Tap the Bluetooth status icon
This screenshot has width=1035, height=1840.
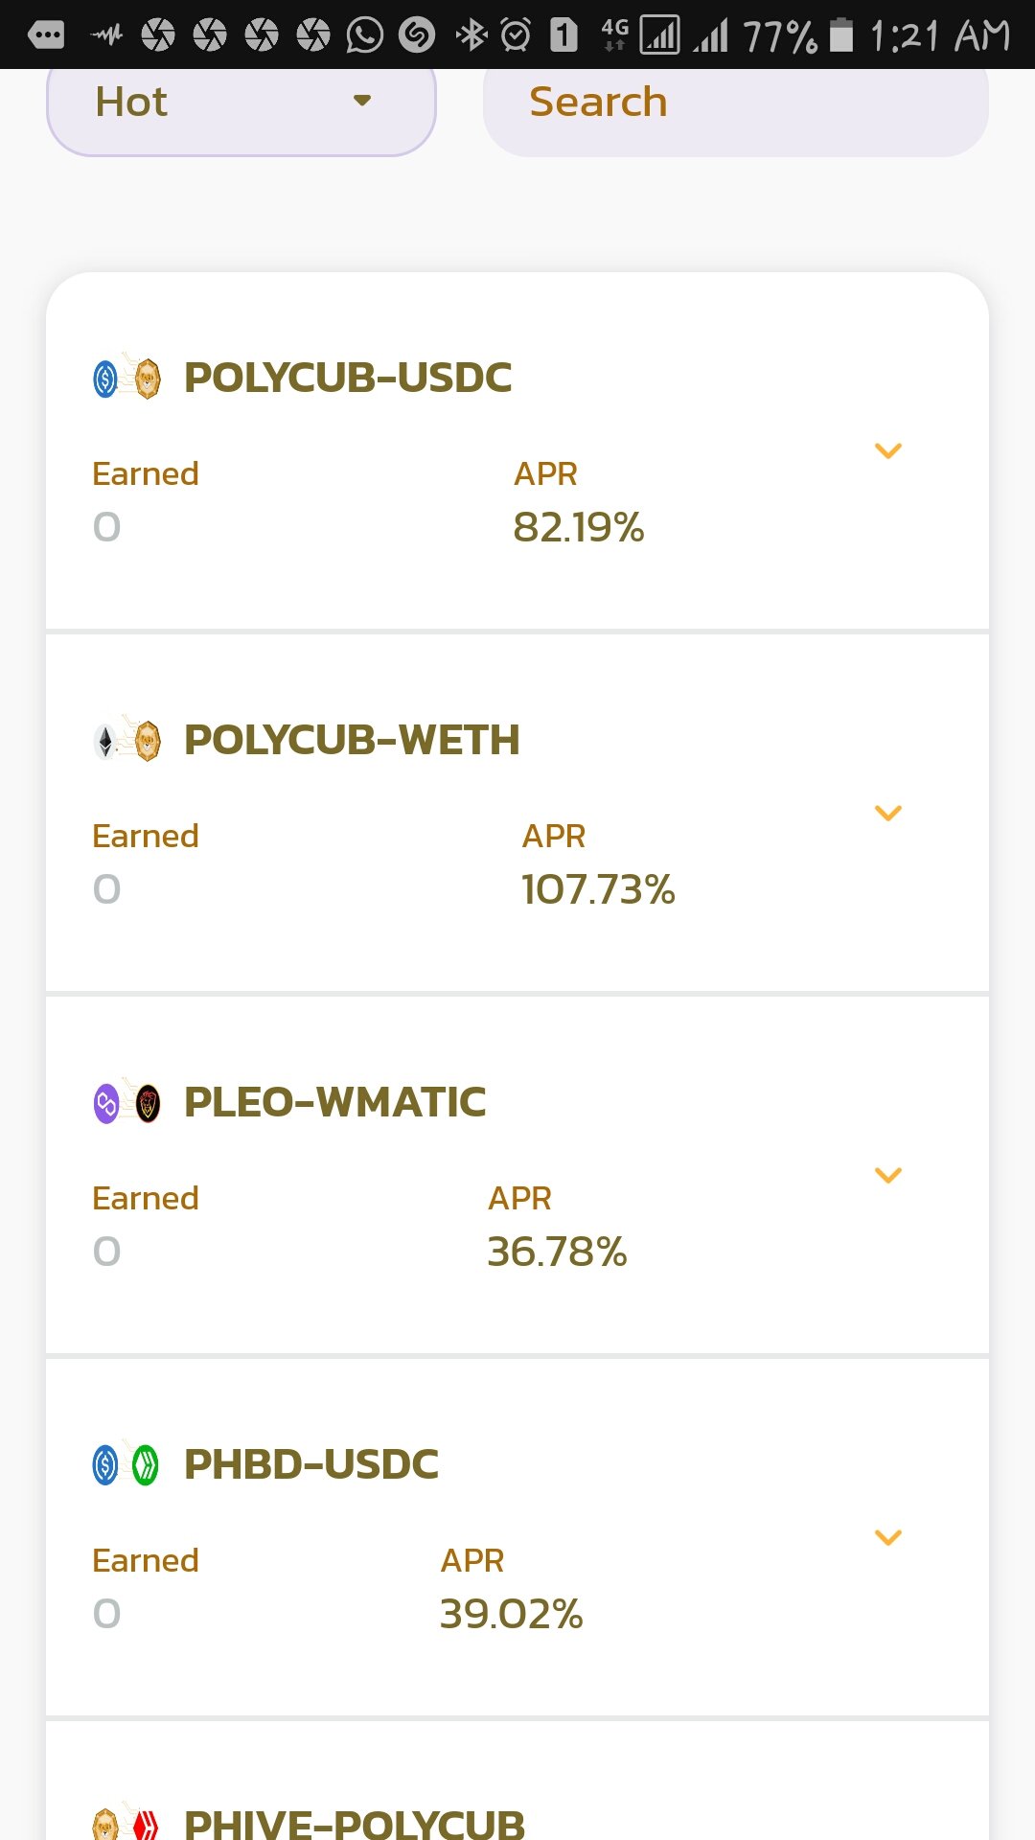[471, 35]
